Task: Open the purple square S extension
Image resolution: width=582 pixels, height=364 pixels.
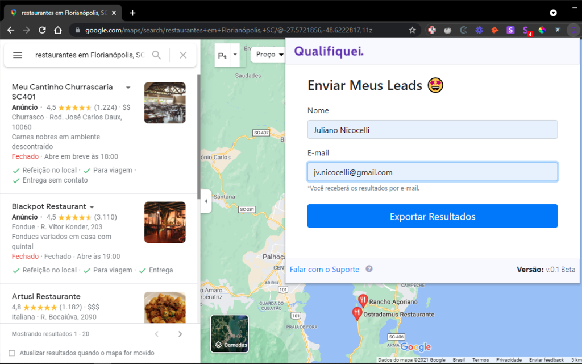Action: click(x=511, y=30)
